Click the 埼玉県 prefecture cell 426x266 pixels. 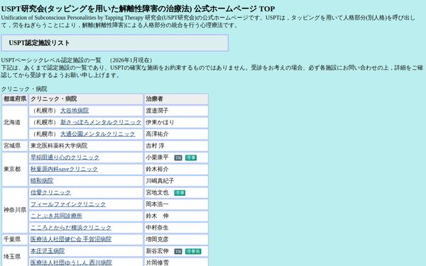tap(15, 257)
